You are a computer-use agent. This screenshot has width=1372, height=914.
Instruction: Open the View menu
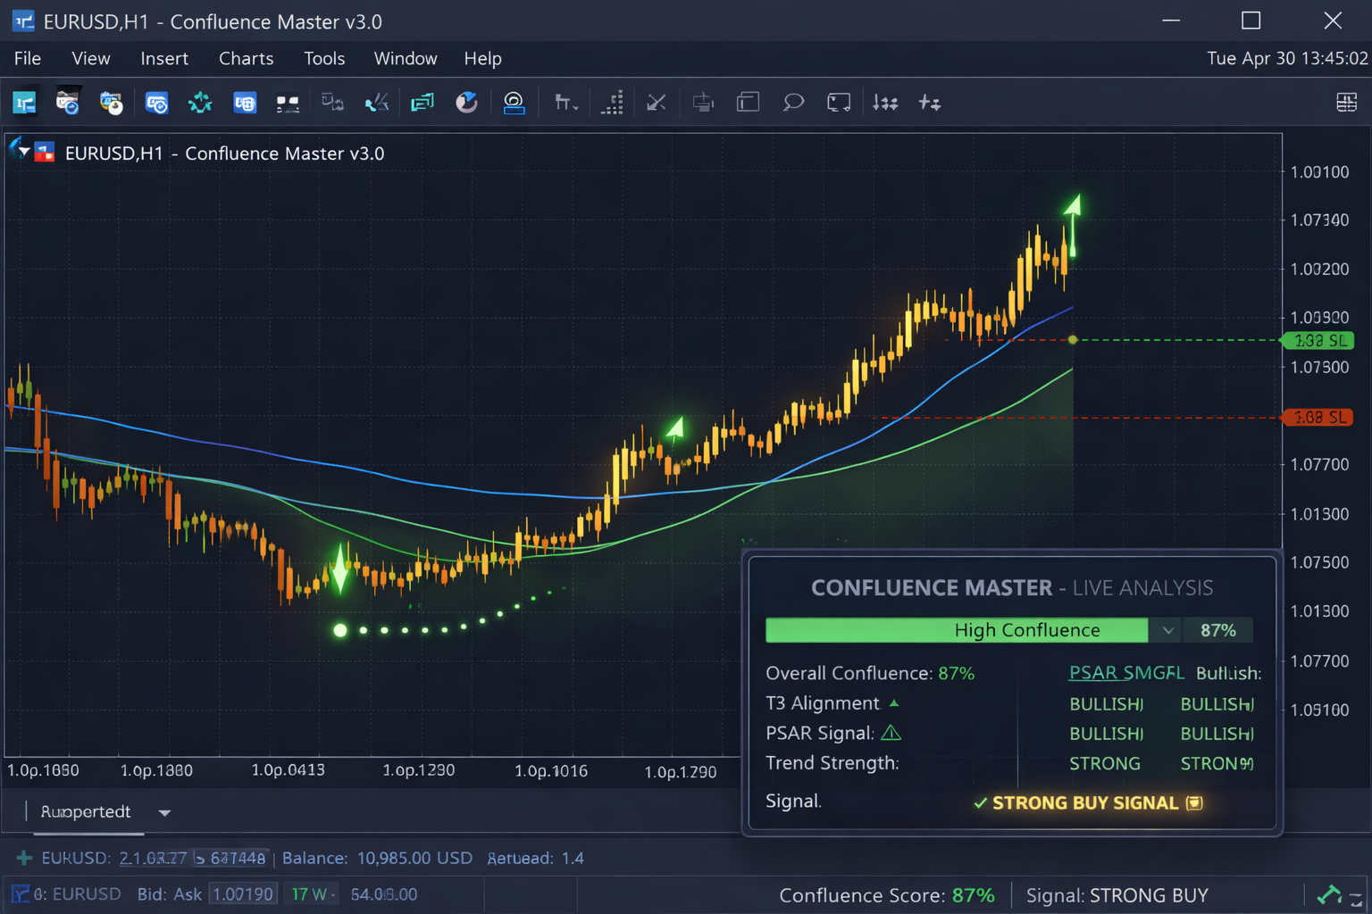[91, 58]
